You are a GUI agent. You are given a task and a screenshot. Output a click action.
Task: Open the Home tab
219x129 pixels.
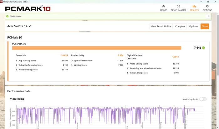163,8
